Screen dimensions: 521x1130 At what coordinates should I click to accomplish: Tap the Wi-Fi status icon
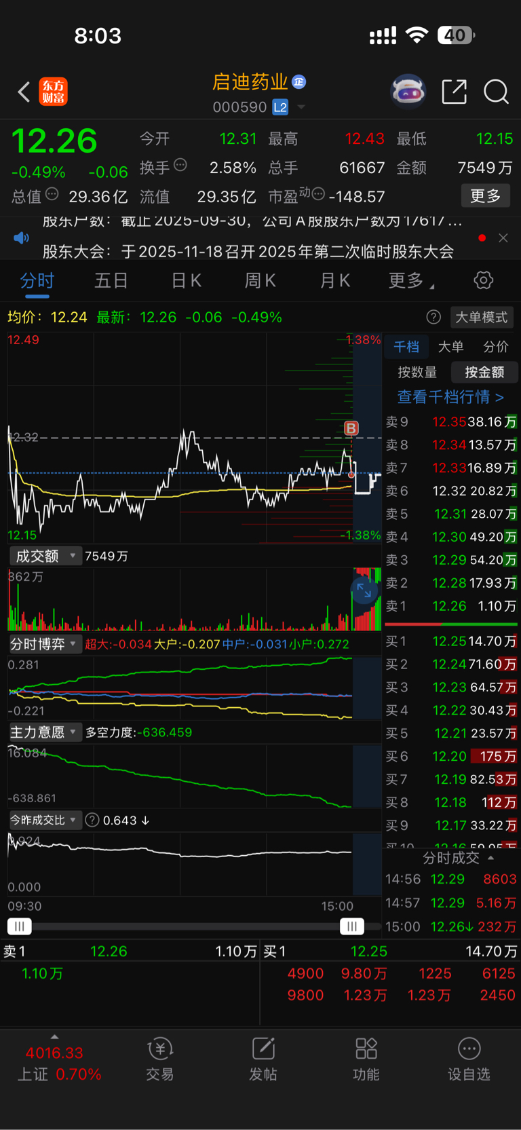pos(417,35)
